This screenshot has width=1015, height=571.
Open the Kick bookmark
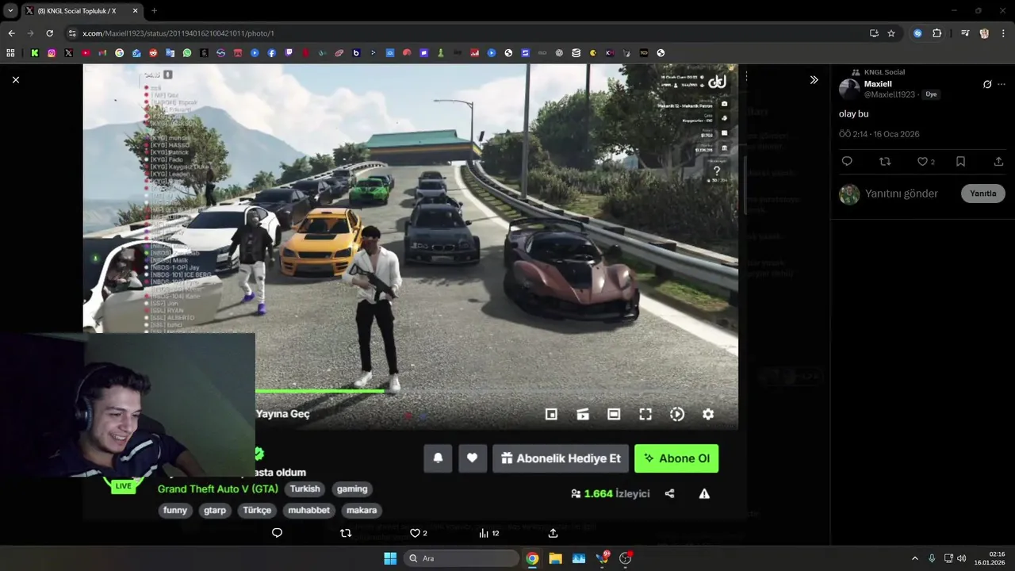pyautogui.click(x=35, y=53)
